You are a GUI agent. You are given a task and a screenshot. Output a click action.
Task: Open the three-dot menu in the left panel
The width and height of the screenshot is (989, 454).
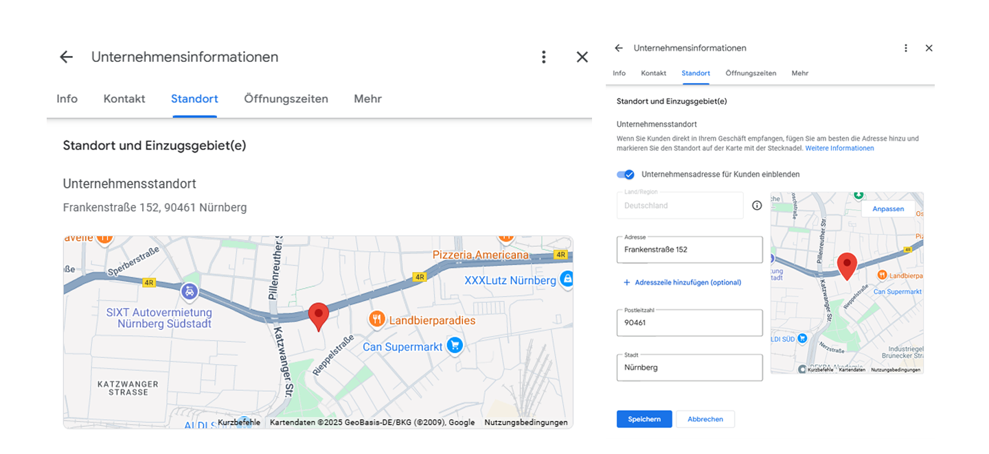tap(543, 57)
